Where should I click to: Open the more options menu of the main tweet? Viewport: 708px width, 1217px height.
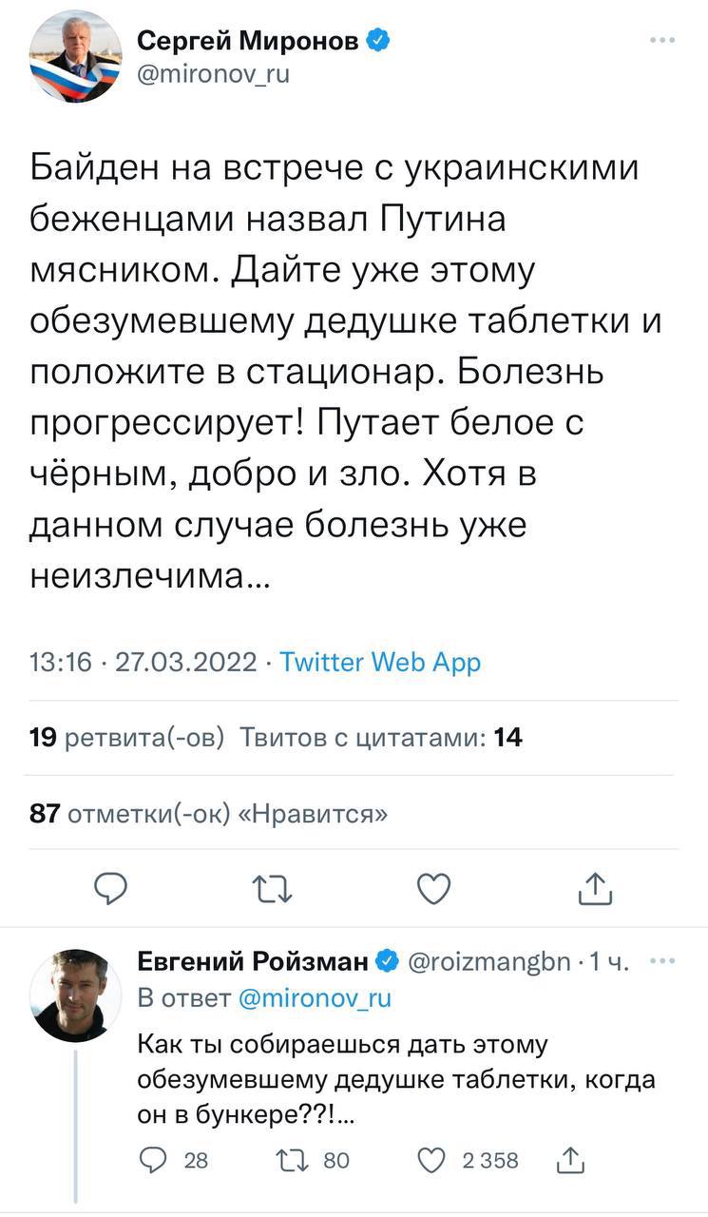(662, 41)
